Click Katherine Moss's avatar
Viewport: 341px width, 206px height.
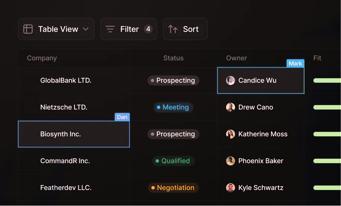[231, 134]
